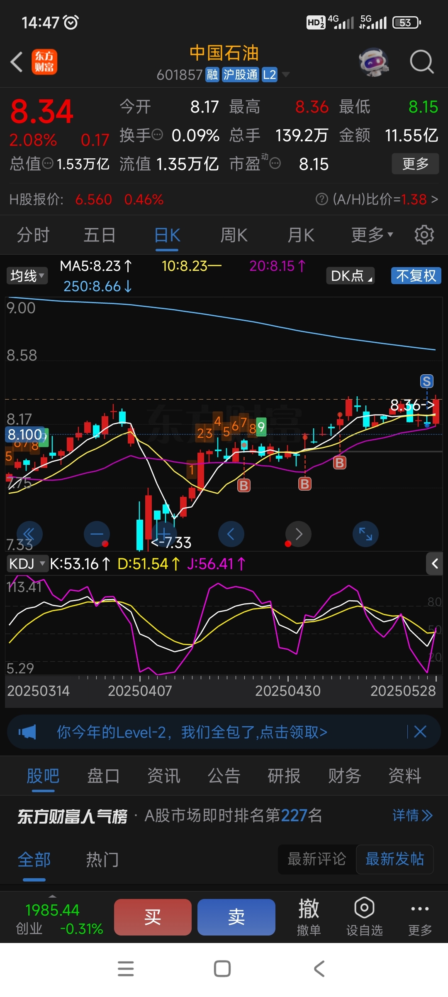Expand the 更多 chart period dropdown
The image size is (448, 997).
click(372, 235)
